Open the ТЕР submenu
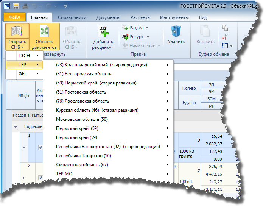The image size is (266, 206). 24,64
